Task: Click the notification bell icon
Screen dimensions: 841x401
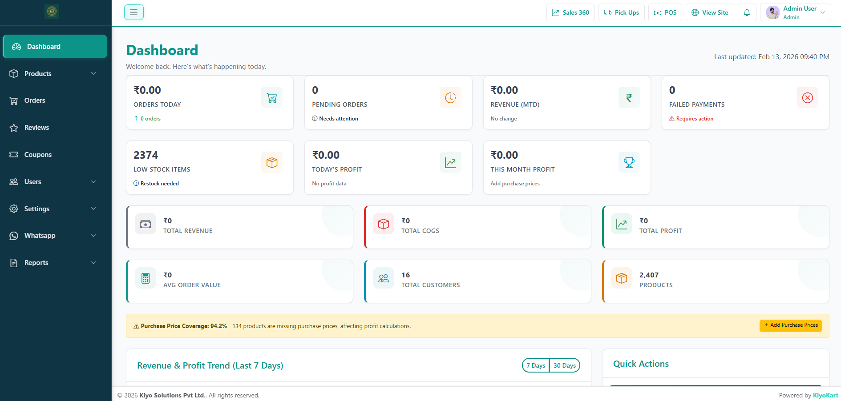Action: click(x=747, y=12)
